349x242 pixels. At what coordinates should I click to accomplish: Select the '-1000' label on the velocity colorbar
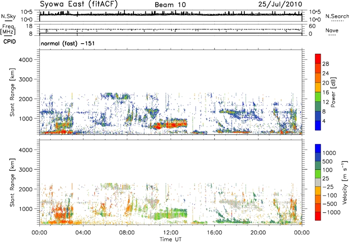[x=332, y=212]
